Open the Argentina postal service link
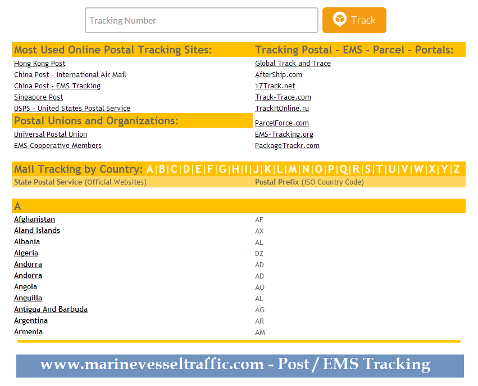This screenshot has height=386, width=478. (x=31, y=321)
